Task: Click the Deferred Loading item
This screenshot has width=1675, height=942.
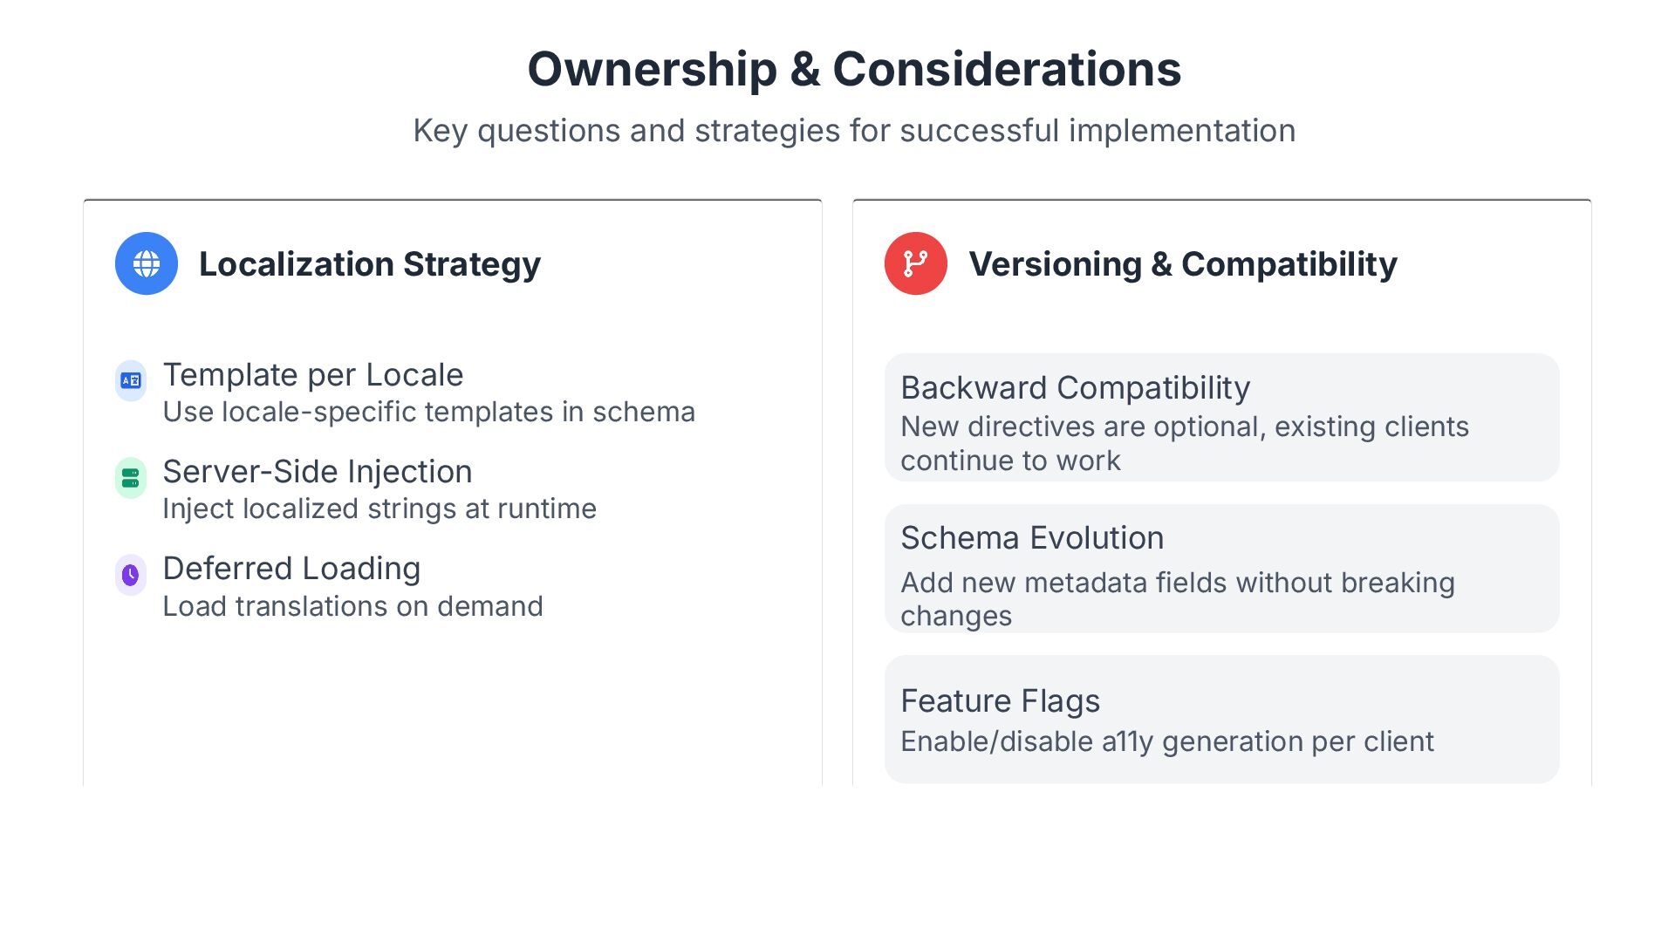Action: click(x=291, y=569)
